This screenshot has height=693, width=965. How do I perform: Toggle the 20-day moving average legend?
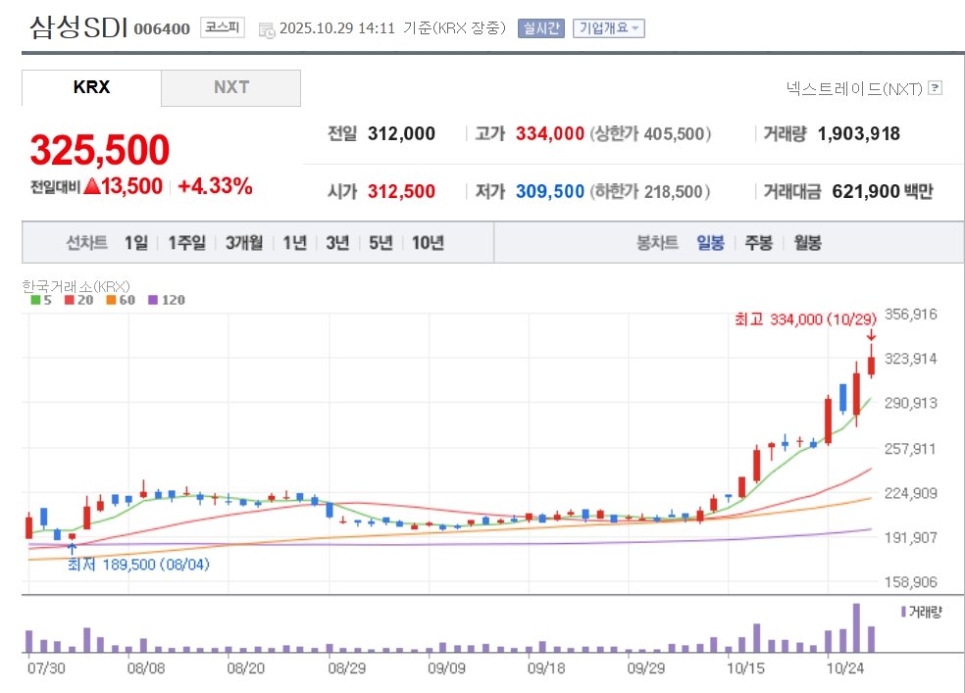(x=76, y=300)
